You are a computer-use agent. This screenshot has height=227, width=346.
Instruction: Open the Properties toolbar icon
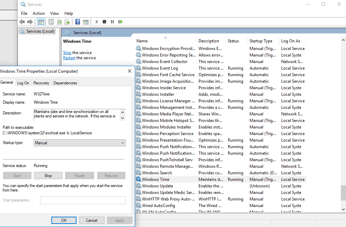point(51,22)
